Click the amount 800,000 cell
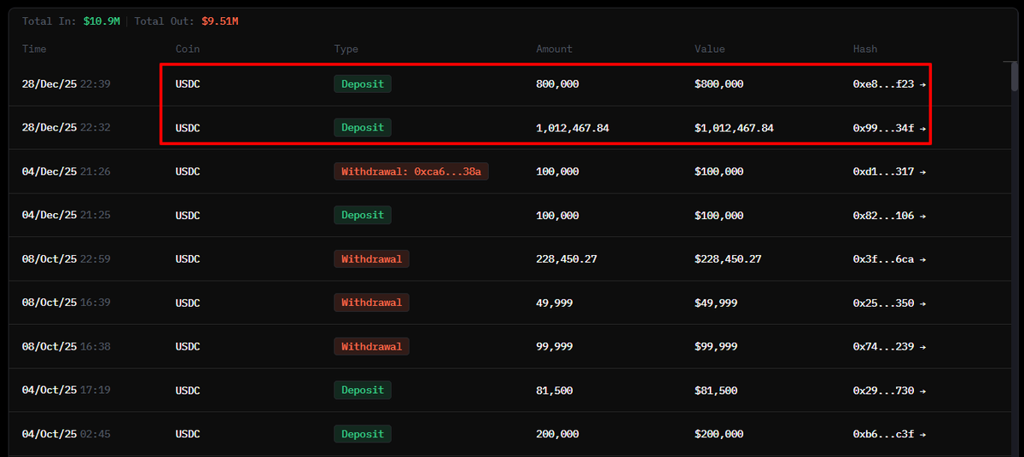The height and width of the screenshot is (457, 1024). tap(557, 84)
